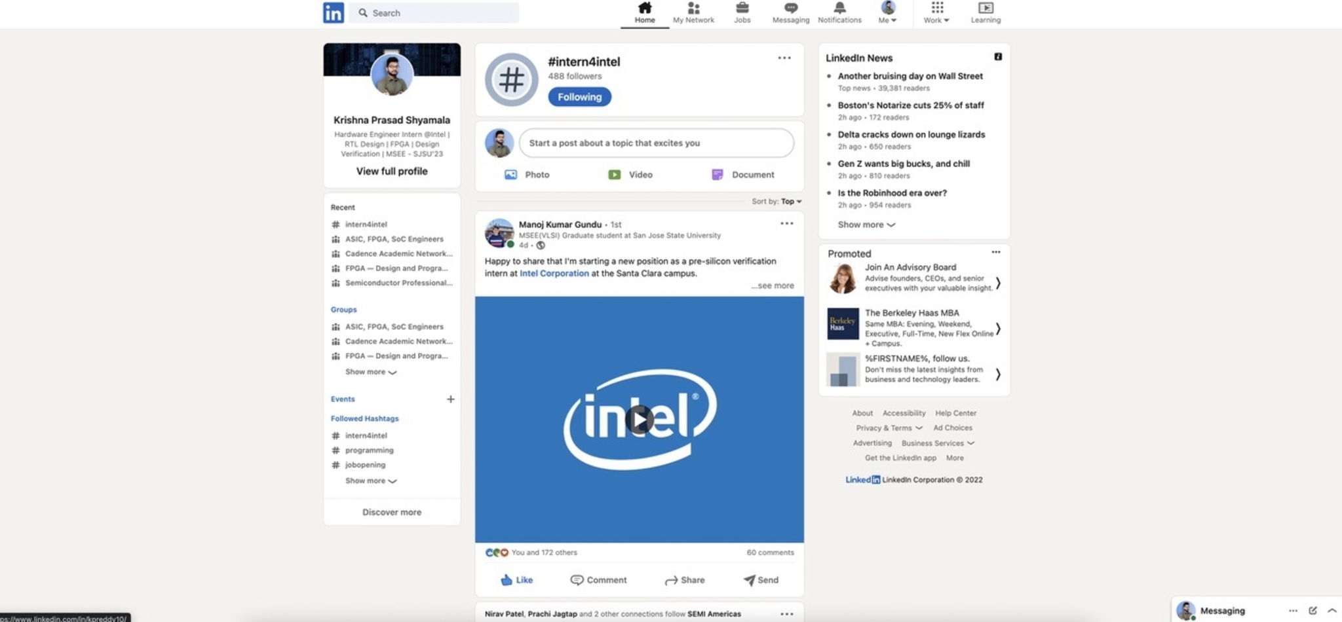This screenshot has width=1342, height=622.
Task: Click the Discover more button
Action: (391, 512)
